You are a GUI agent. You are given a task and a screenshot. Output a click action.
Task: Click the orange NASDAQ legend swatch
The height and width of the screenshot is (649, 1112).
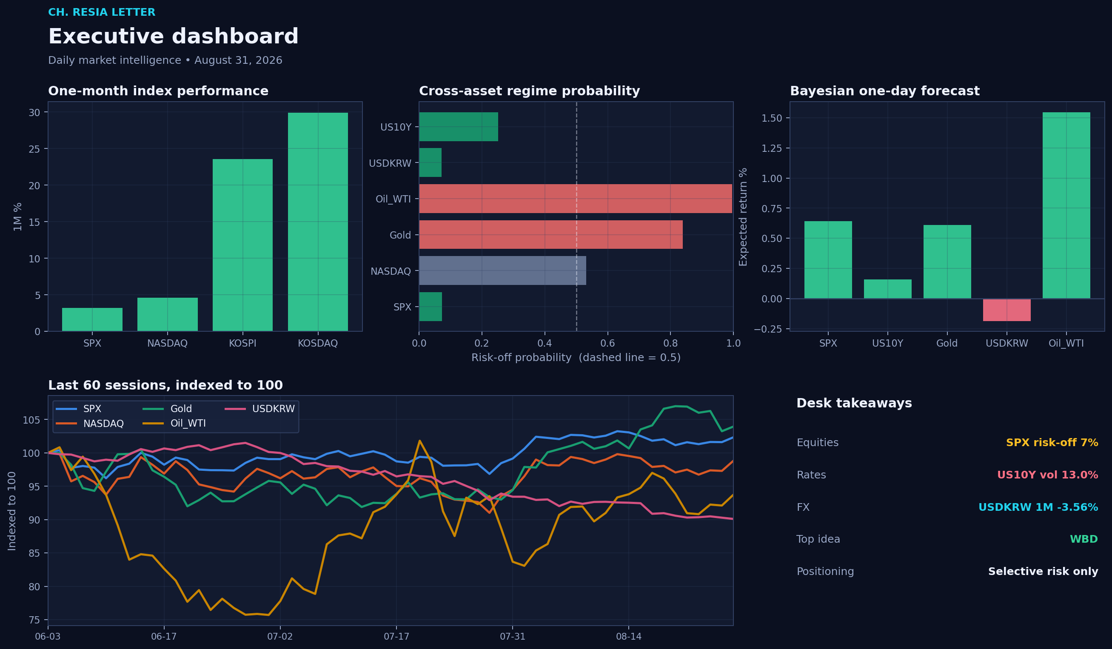coord(66,424)
